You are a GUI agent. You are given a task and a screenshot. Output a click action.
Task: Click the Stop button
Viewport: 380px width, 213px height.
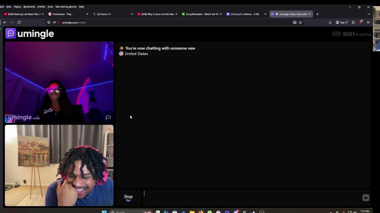pyautogui.click(x=128, y=198)
